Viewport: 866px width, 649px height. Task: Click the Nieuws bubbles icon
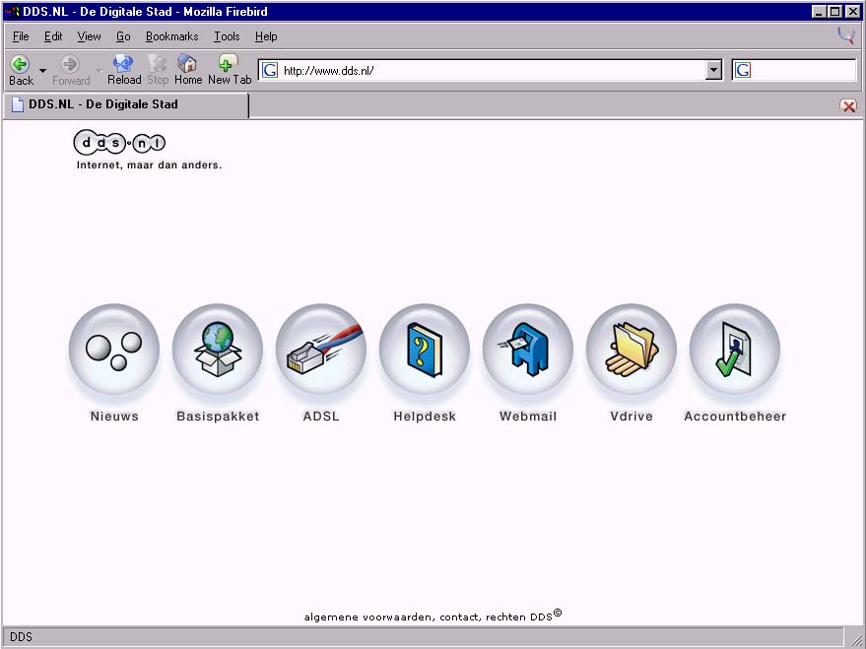coord(113,350)
